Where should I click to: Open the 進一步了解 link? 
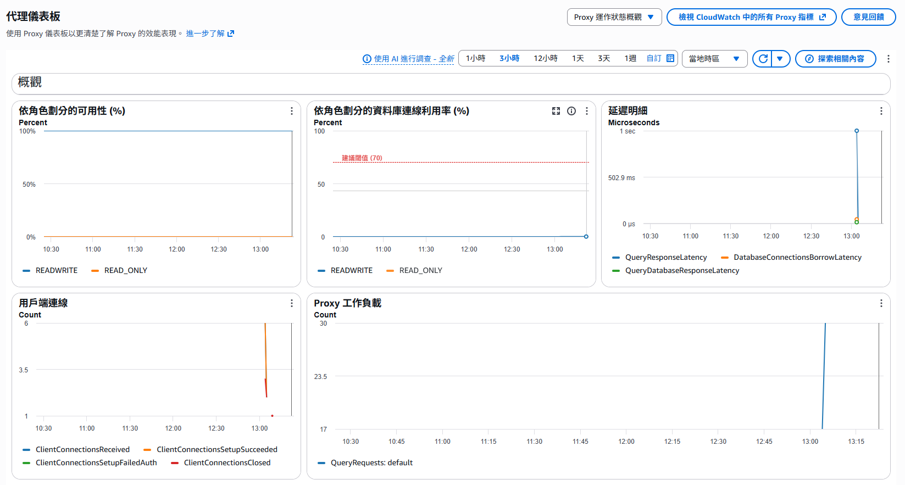205,34
